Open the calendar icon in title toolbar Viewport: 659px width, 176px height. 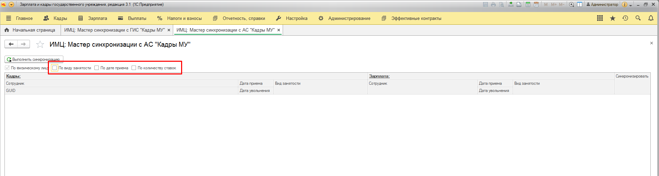coord(536,4)
